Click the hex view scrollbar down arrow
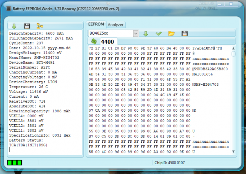This screenshot has width=246, height=174. [233, 152]
